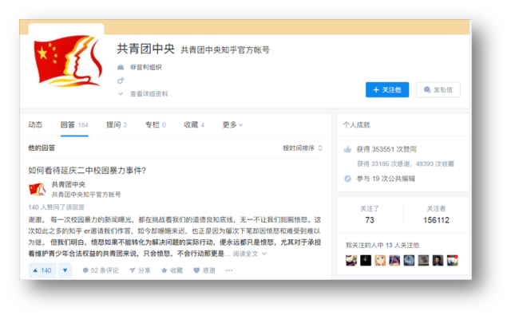Save the answer via star 收藏

click(x=172, y=270)
